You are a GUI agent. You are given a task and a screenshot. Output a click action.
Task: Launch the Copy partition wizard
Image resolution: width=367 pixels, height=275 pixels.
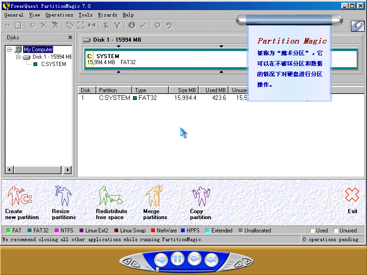click(200, 203)
